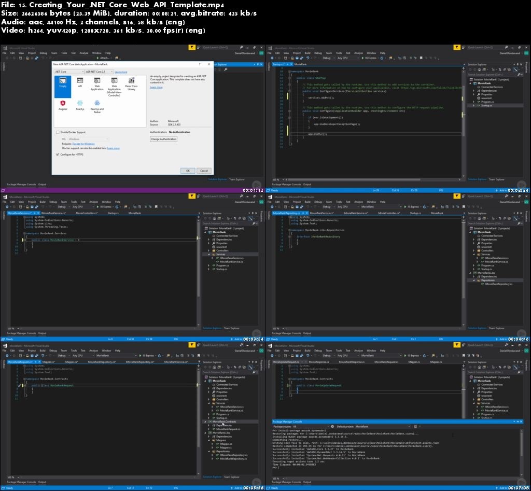
Task: Cancel the New ASP.NET Core Web Application dialog
Action: pyautogui.click(x=204, y=171)
